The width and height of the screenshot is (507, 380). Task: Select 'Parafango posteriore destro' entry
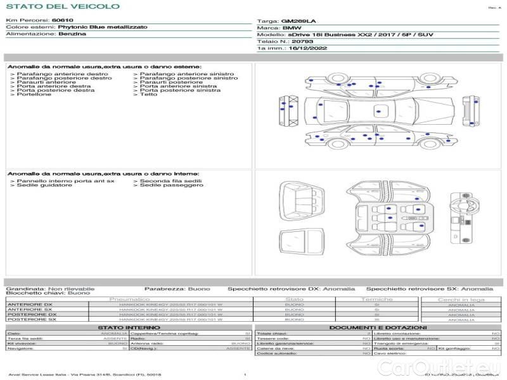[x=64, y=78]
